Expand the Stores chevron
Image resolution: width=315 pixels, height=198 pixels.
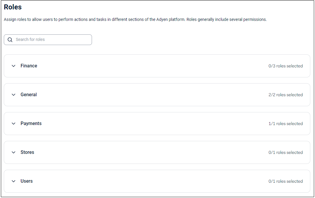(x=14, y=152)
